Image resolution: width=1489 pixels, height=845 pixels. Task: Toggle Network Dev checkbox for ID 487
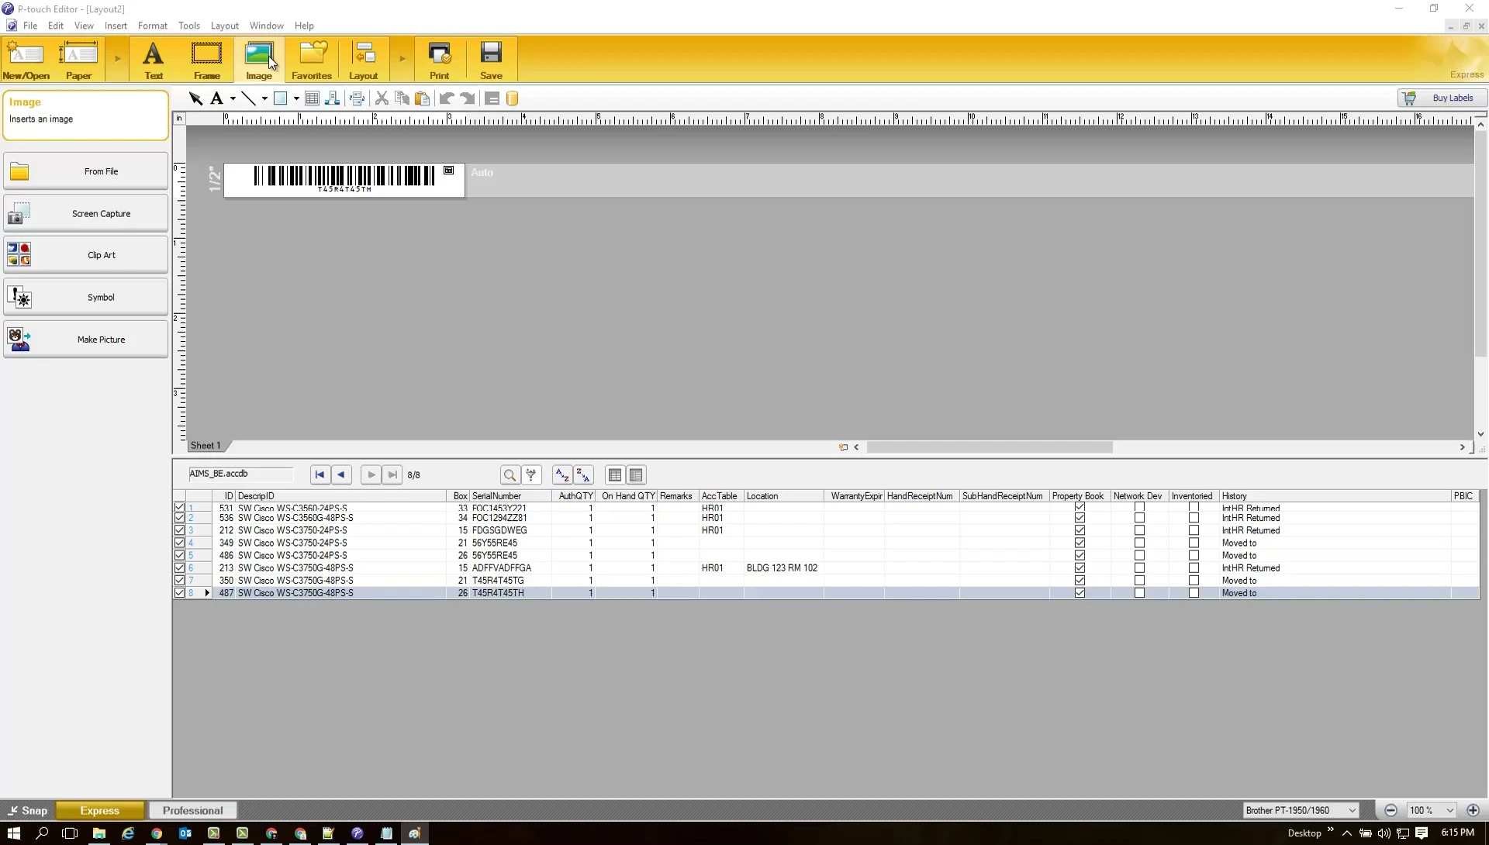[x=1139, y=593]
